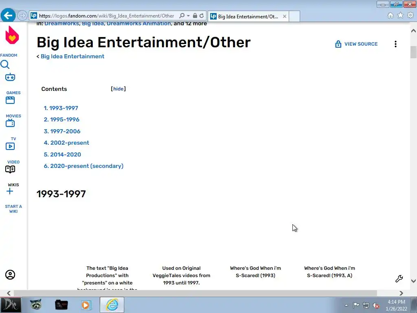Click the START A WIKI sidebar label

pyautogui.click(x=13, y=209)
